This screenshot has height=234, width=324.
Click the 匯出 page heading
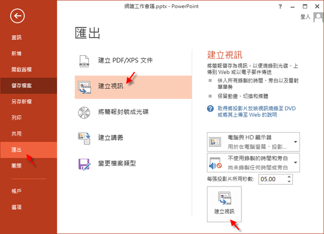tap(88, 33)
